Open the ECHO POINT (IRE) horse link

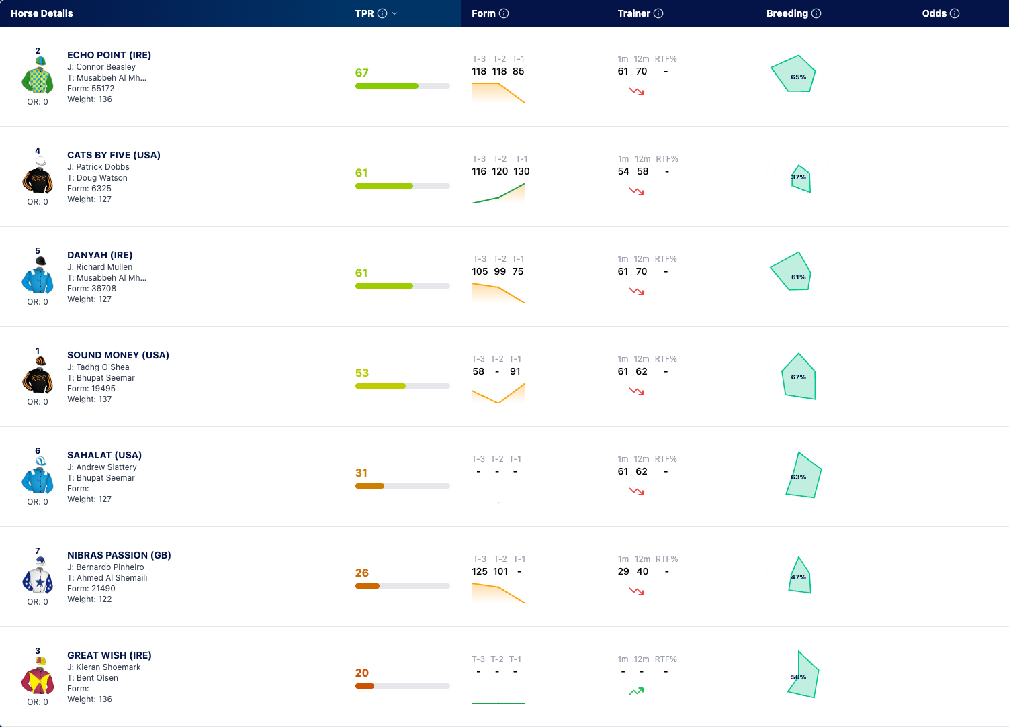pyautogui.click(x=109, y=55)
